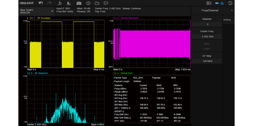
Task: Click the first signal marker toolbar icon
Action: [x=59, y=3]
